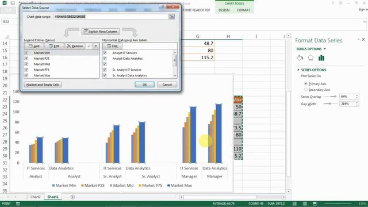Click the Chart data range input field

coord(111,17)
